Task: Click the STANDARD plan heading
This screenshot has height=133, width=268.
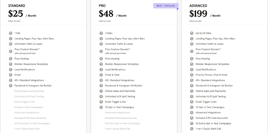Action: (17, 6)
